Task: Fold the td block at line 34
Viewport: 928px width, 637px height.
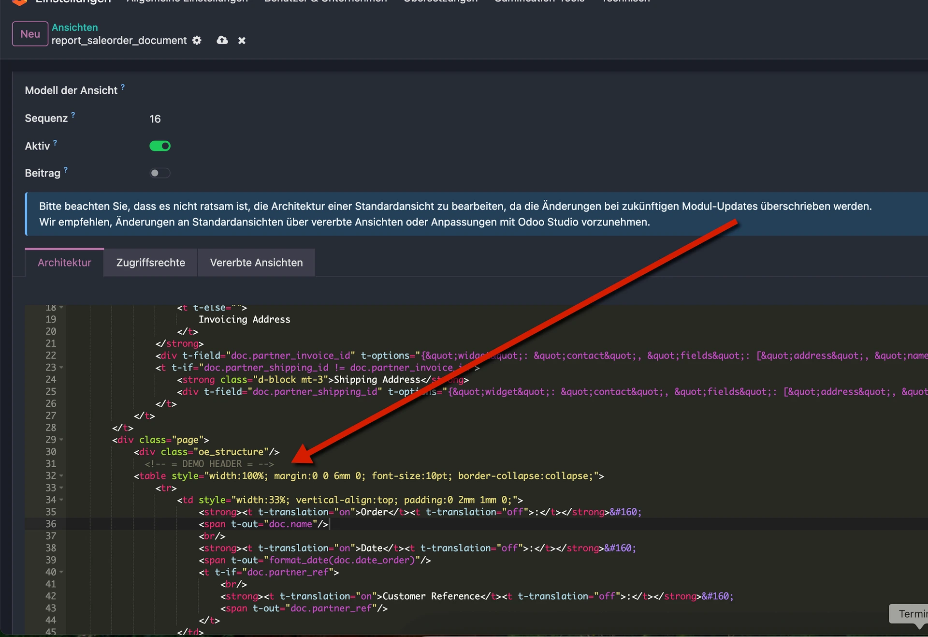Action: 61,500
